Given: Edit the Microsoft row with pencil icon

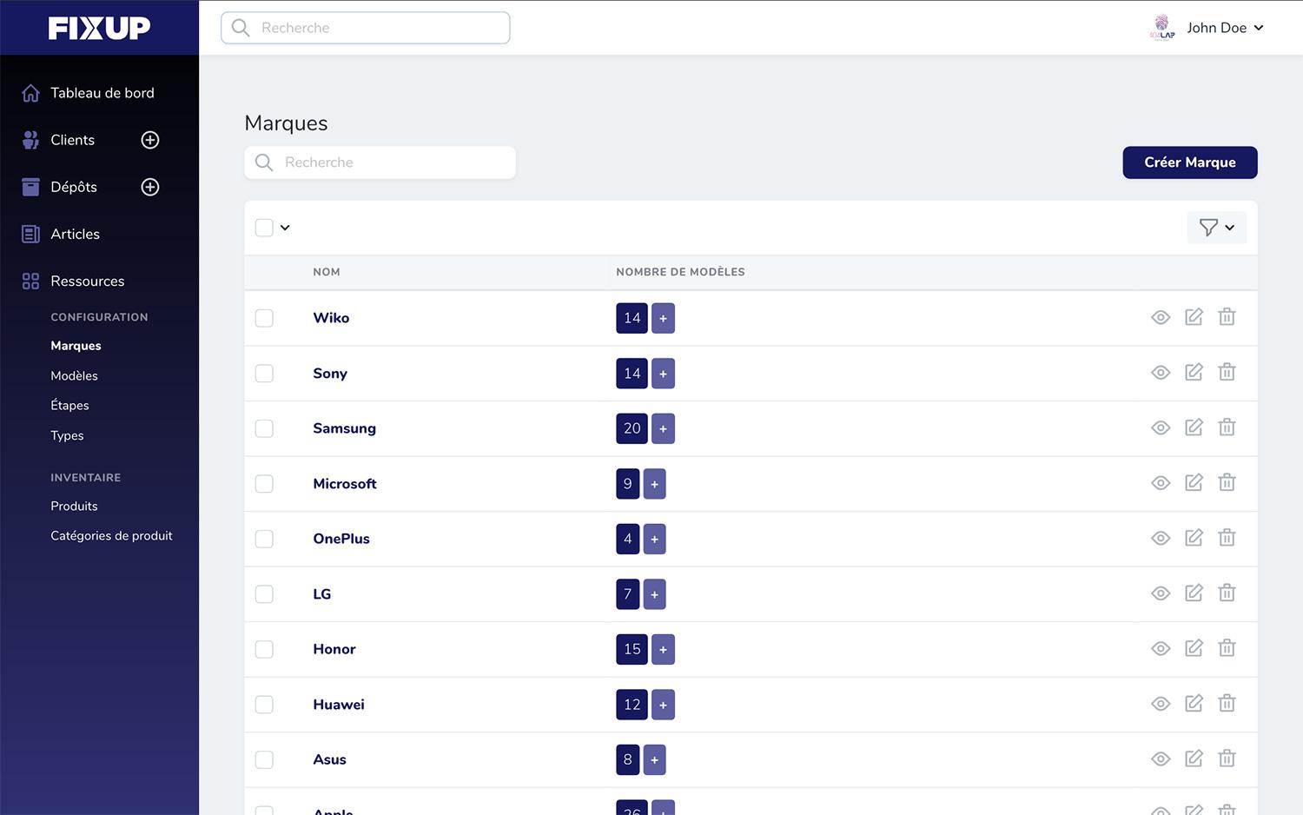Looking at the screenshot, I should (1194, 483).
